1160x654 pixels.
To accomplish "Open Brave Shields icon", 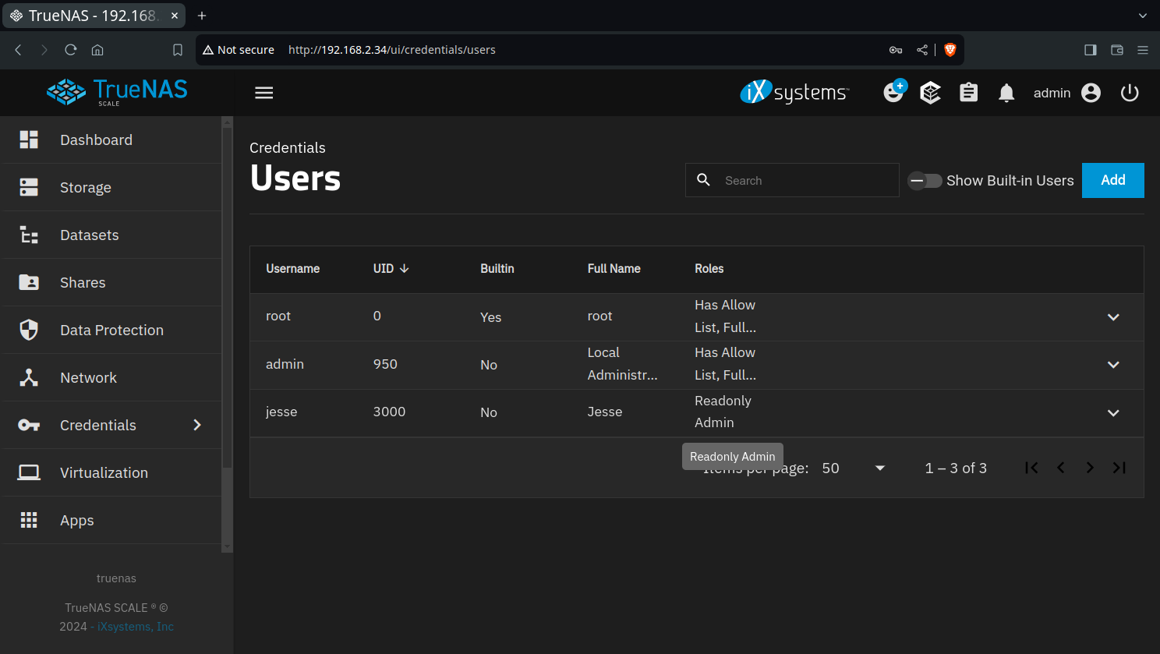I will pyautogui.click(x=950, y=50).
